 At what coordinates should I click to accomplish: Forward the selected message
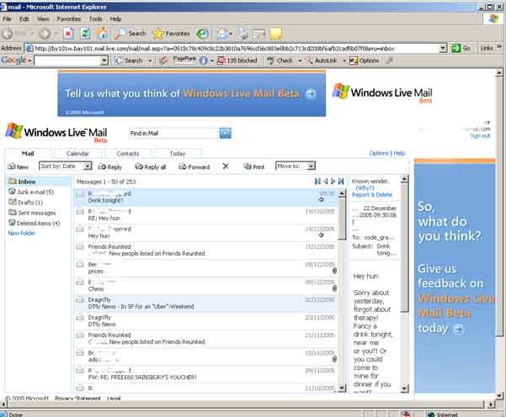click(194, 166)
